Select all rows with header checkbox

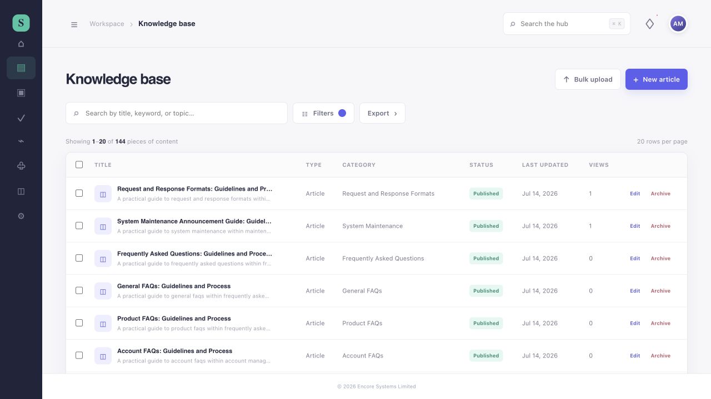[79, 165]
